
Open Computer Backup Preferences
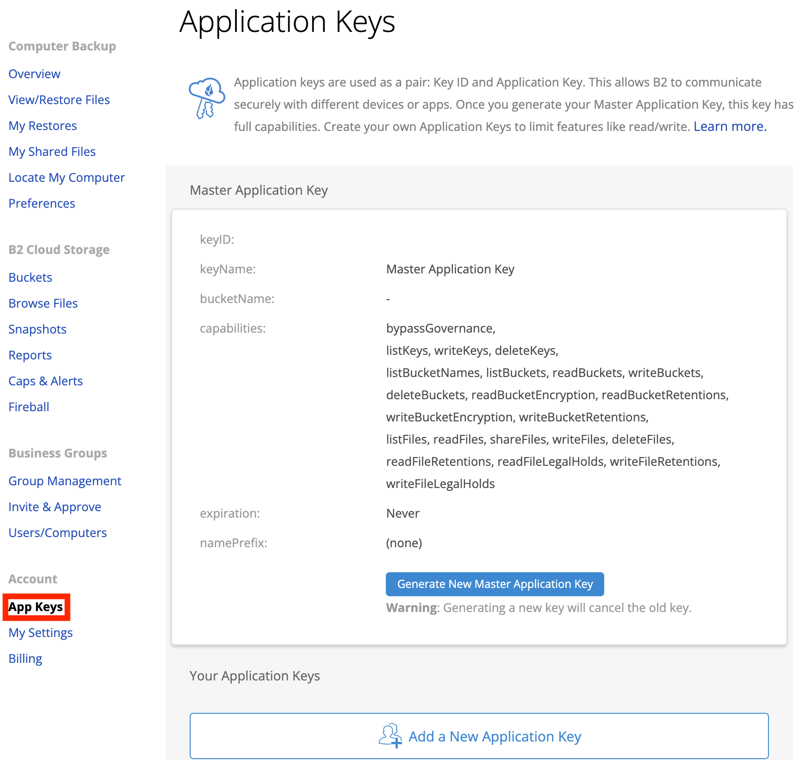coord(42,204)
